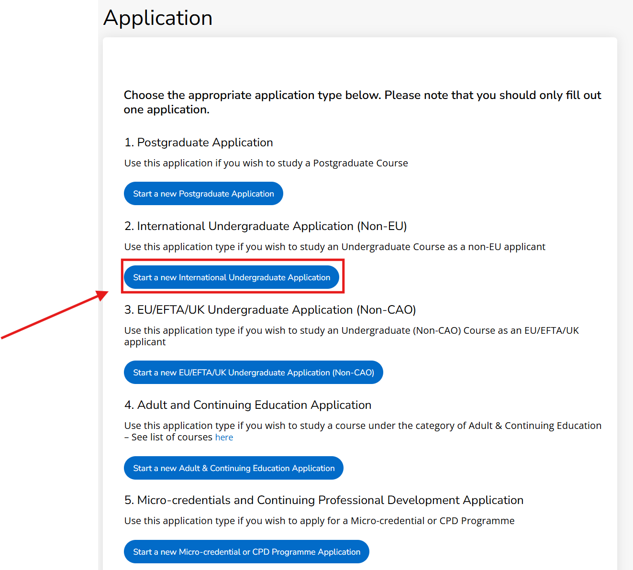The image size is (633, 570).
Task: Click the '3. EU/EFTA/UK Undergraduate Application (Non-CAO)' heading
Action: coord(270,310)
